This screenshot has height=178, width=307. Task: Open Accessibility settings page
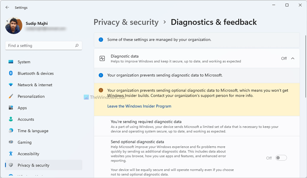[43, 154]
